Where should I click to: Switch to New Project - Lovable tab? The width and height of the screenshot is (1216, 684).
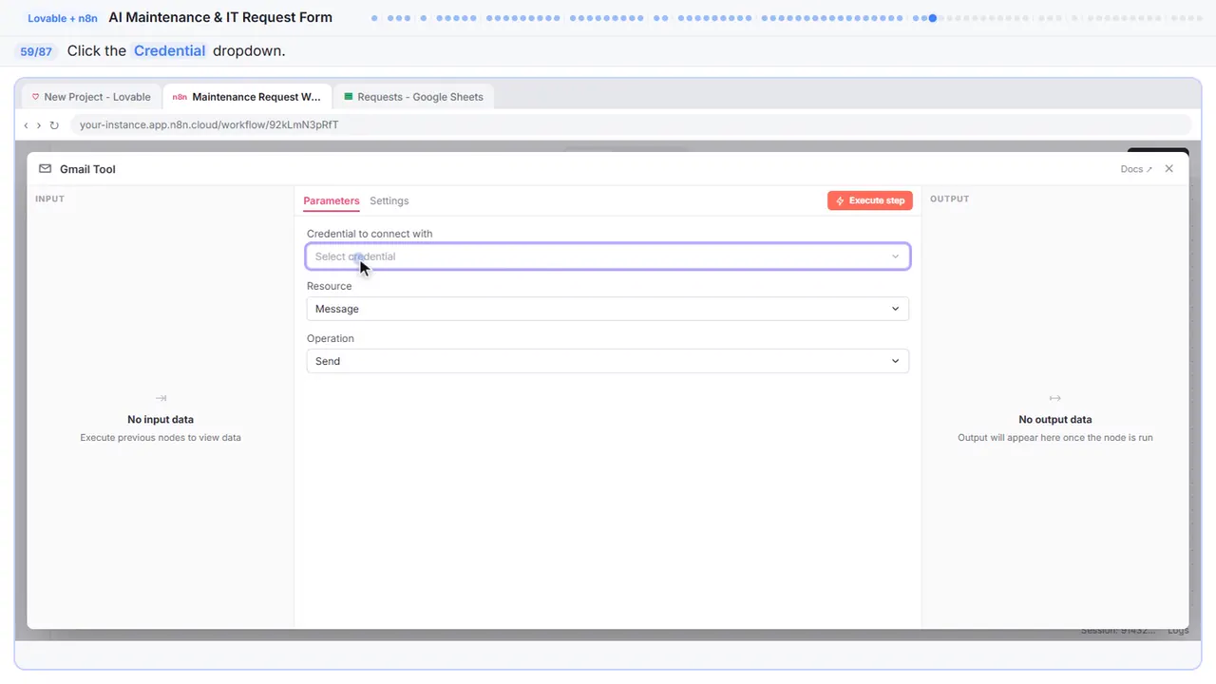click(x=91, y=97)
